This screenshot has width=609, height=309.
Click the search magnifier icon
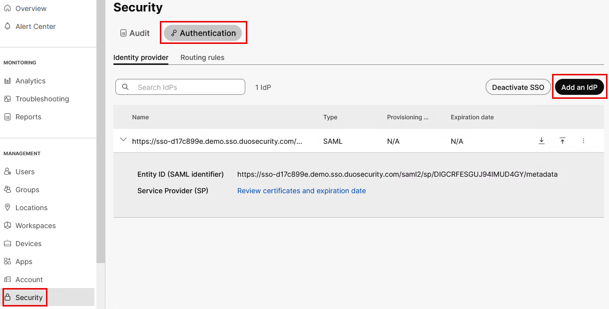pyautogui.click(x=125, y=87)
